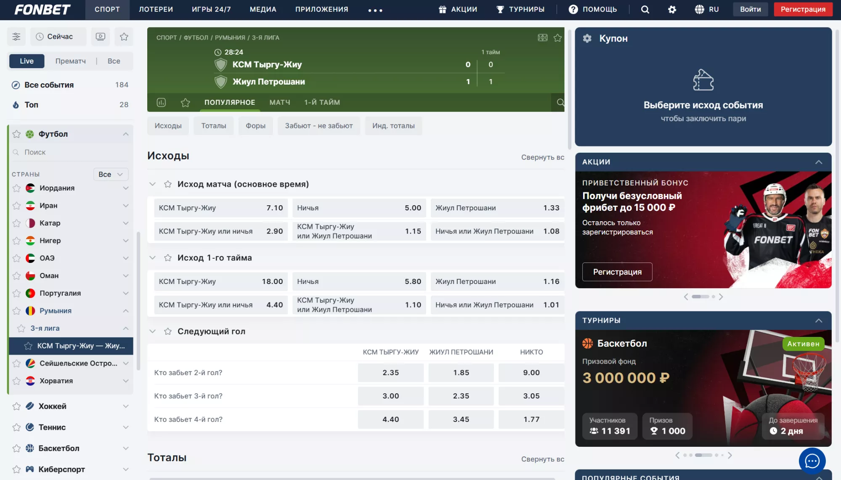The width and height of the screenshot is (841, 480).
Task: Click the red Регистрация header button
Action: point(803,9)
